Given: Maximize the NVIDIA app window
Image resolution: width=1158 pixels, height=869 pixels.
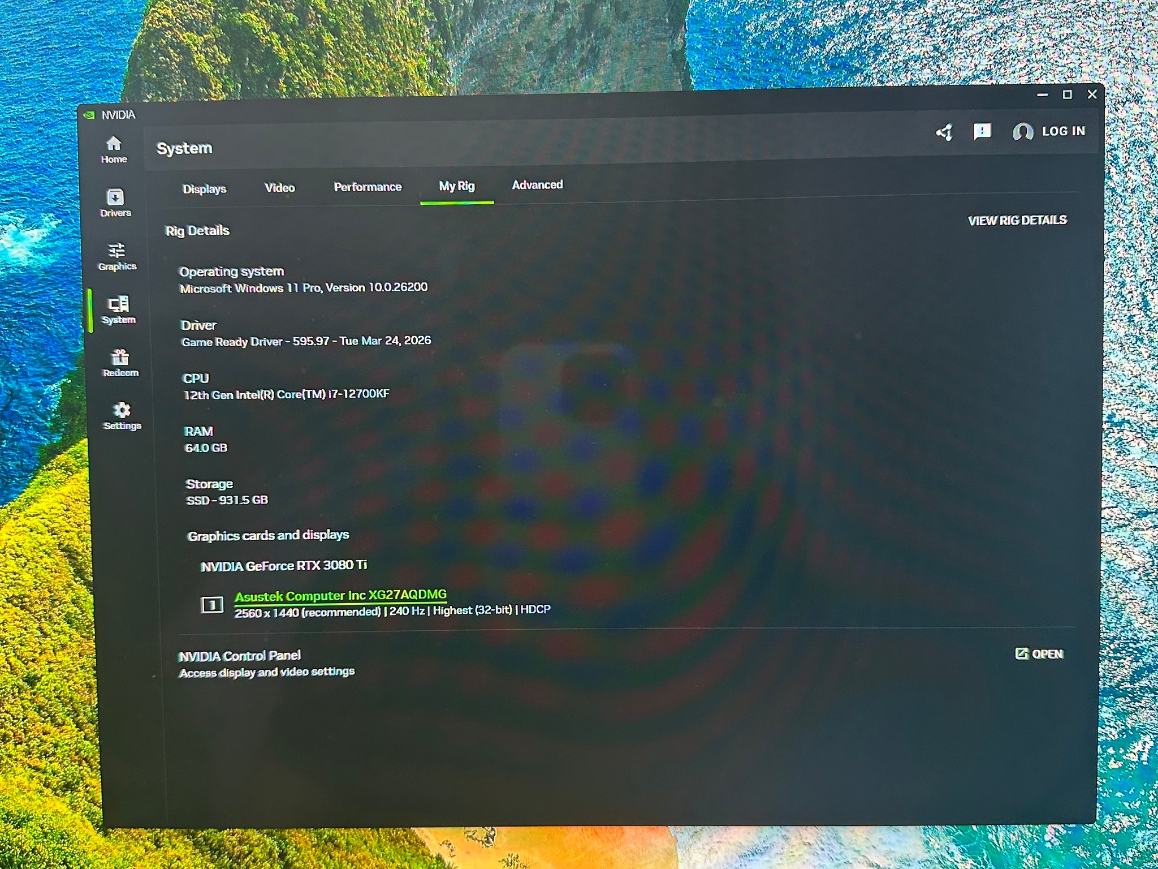Looking at the screenshot, I should pos(1067,94).
